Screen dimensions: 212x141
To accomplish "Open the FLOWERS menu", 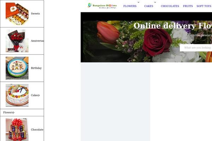I will (130, 6).
